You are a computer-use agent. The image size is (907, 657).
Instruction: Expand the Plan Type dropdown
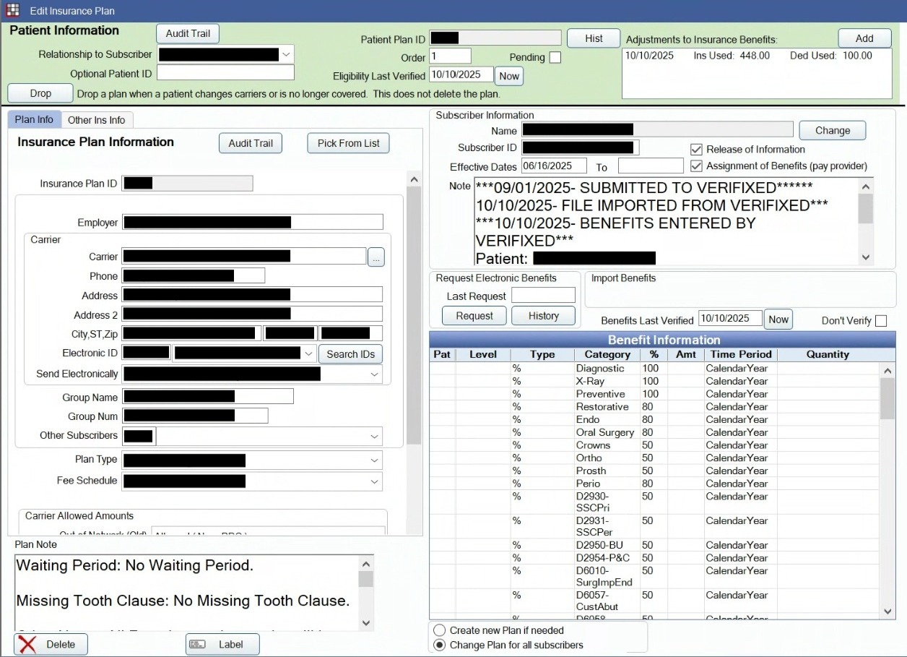point(374,460)
